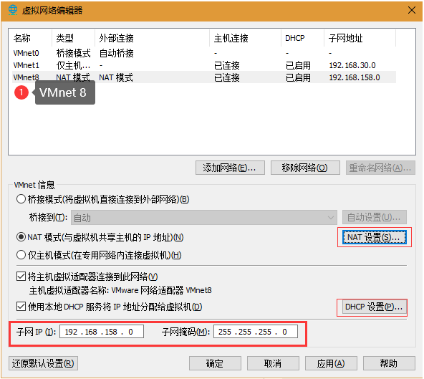This screenshot has width=424, height=379.
Task: Click the DHCP column header
Action: pos(302,38)
